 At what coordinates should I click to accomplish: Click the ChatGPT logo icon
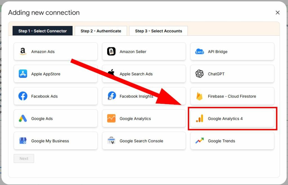pyautogui.click(x=199, y=74)
